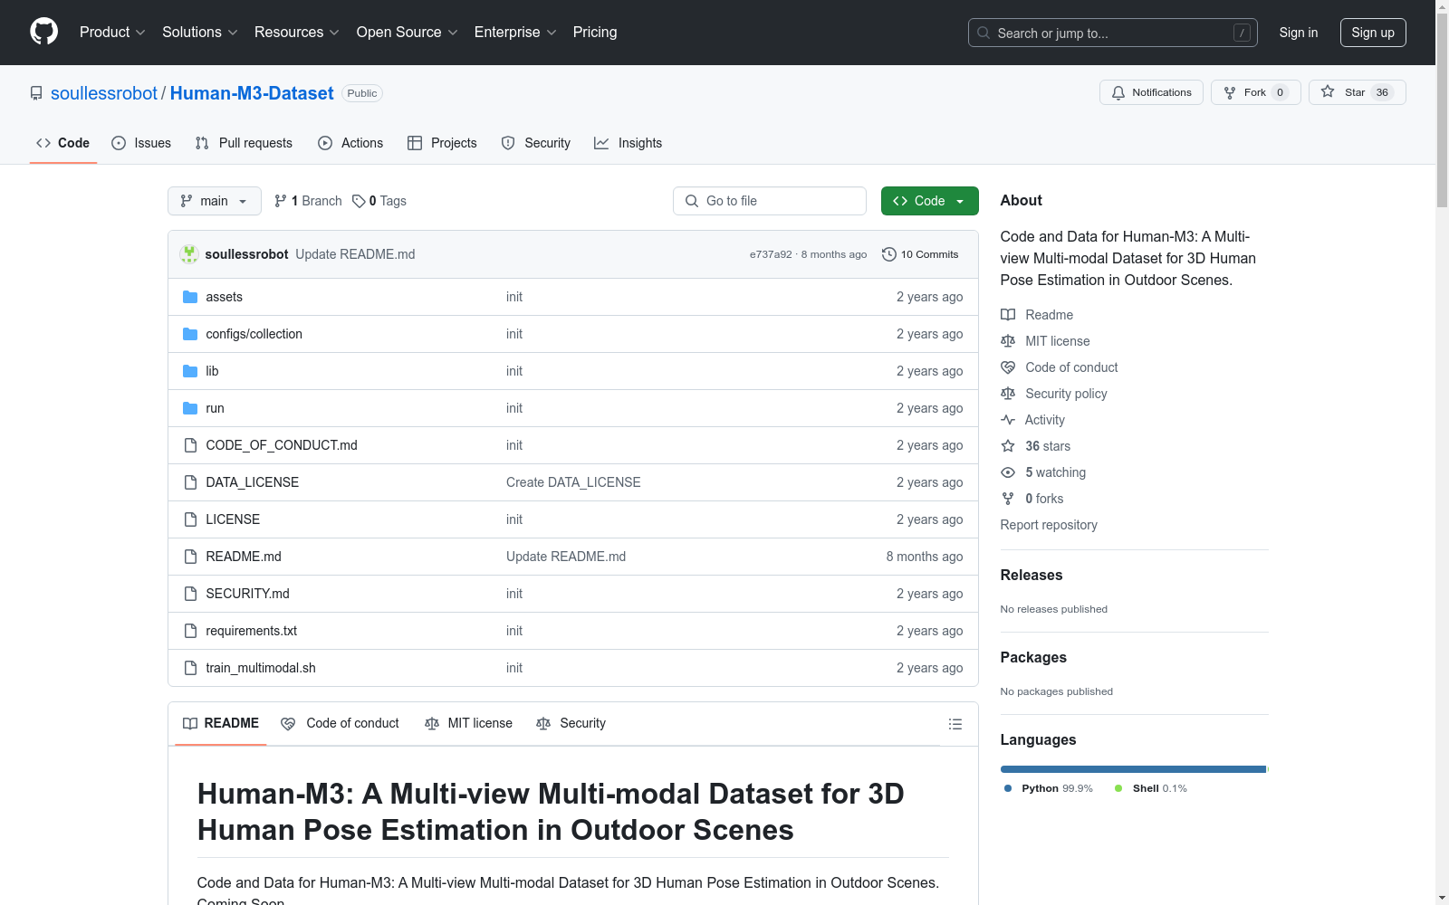Open the Security repository tab
Viewport: 1449px width, 905px height.
tap(536, 143)
